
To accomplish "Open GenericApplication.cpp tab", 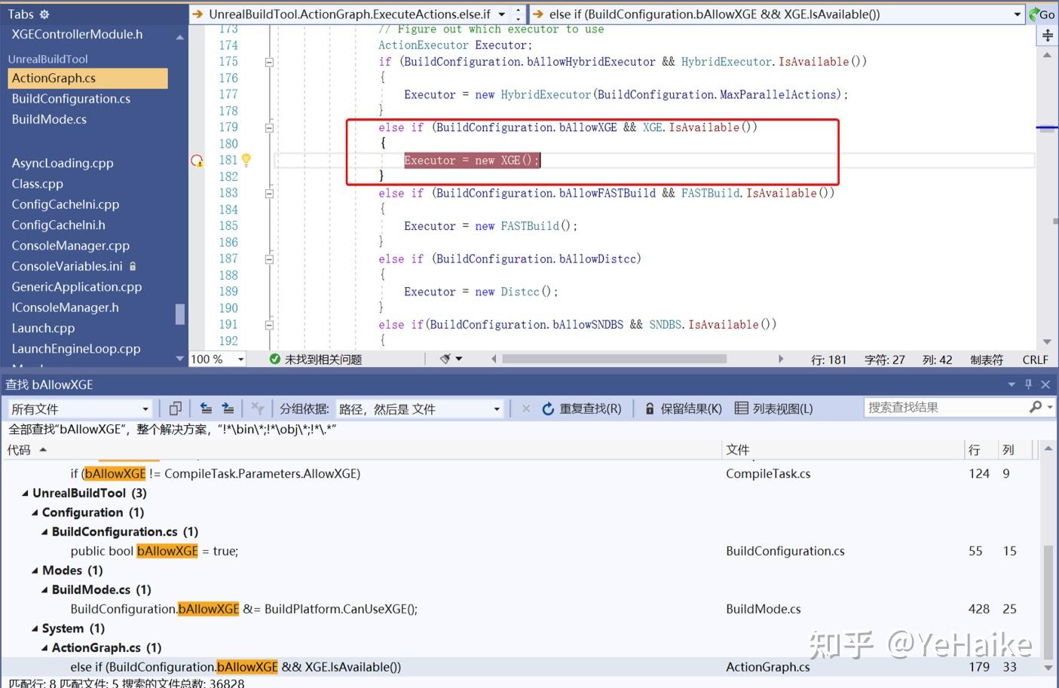I will point(77,287).
